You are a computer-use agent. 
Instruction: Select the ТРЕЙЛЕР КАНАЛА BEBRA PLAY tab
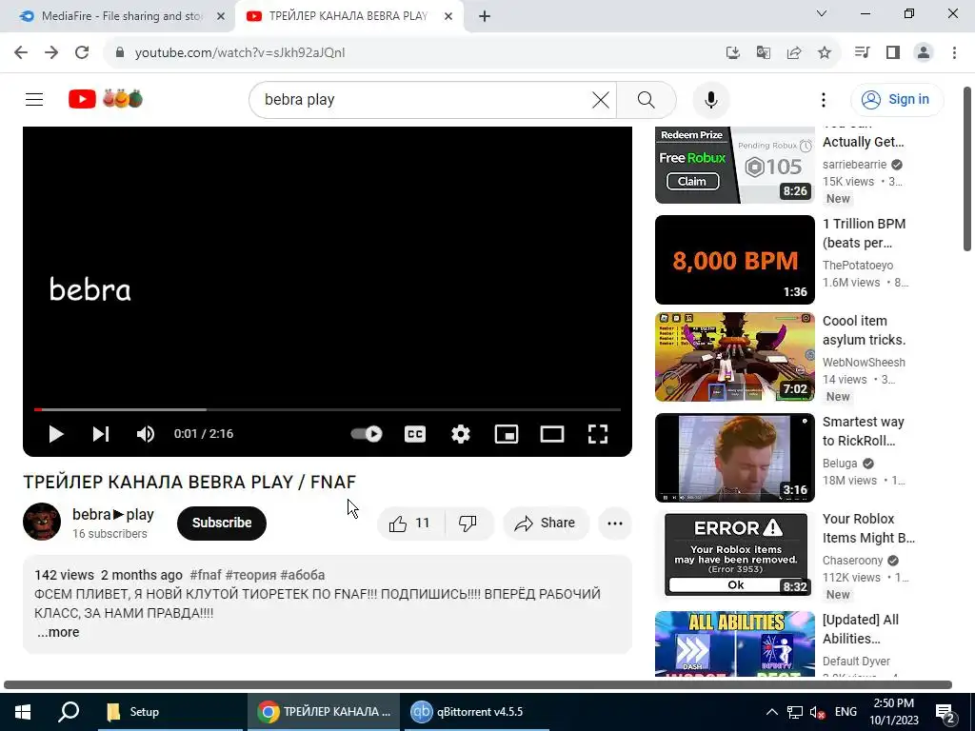tap(348, 16)
